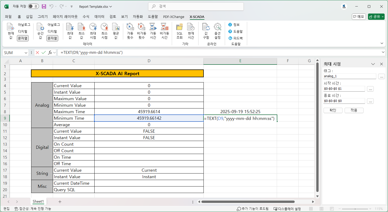The height and width of the screenshot is (212, 388).
Task: Expand the formula bar
Action: coord(383,53)
